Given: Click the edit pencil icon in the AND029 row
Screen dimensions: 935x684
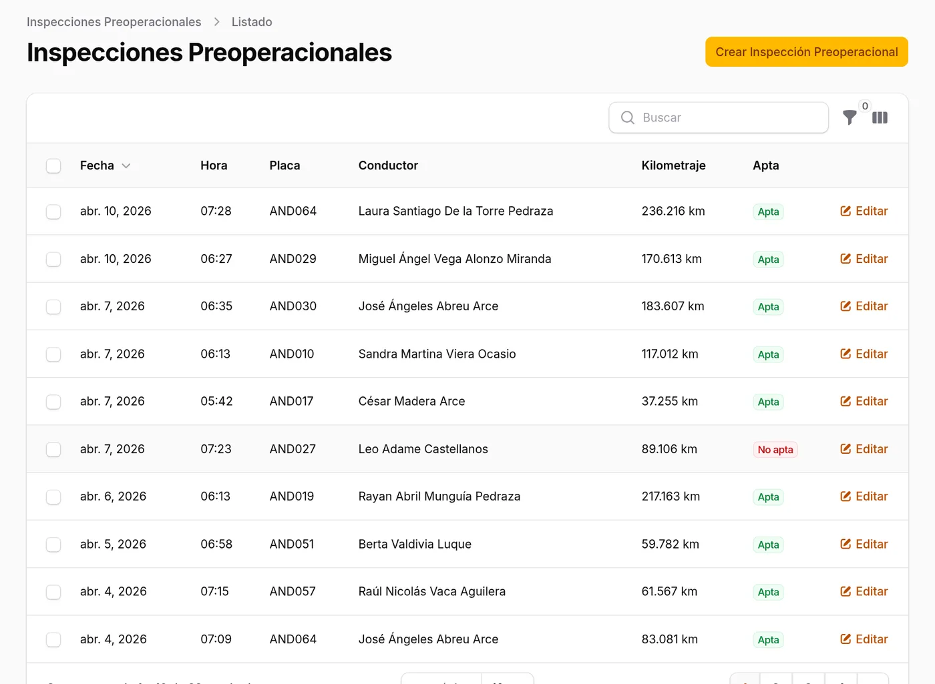Looking at the screenshot, I should 846,259.
